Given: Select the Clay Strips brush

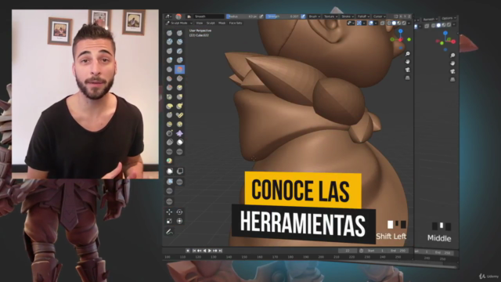Looking at the screenshot, I should point(179,42).
